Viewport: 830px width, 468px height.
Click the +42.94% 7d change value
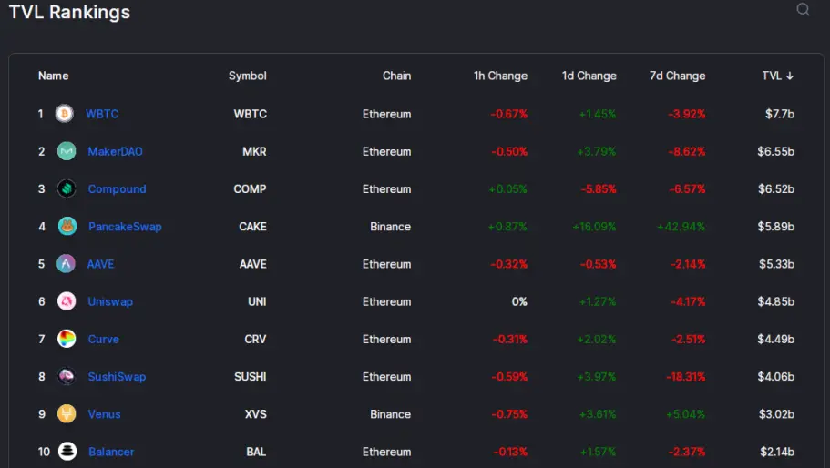pyautogui.click(x=681, y=227)
